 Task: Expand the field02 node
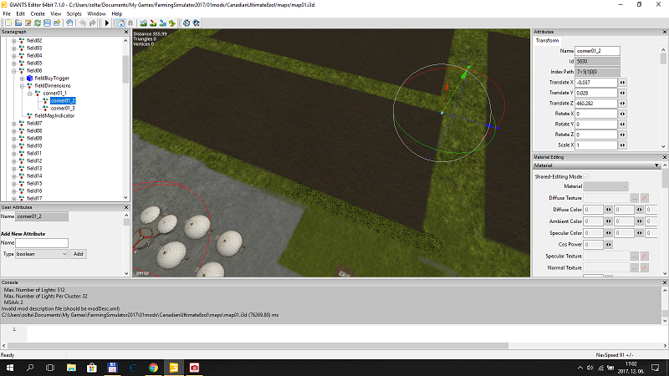tap(13, 41)
